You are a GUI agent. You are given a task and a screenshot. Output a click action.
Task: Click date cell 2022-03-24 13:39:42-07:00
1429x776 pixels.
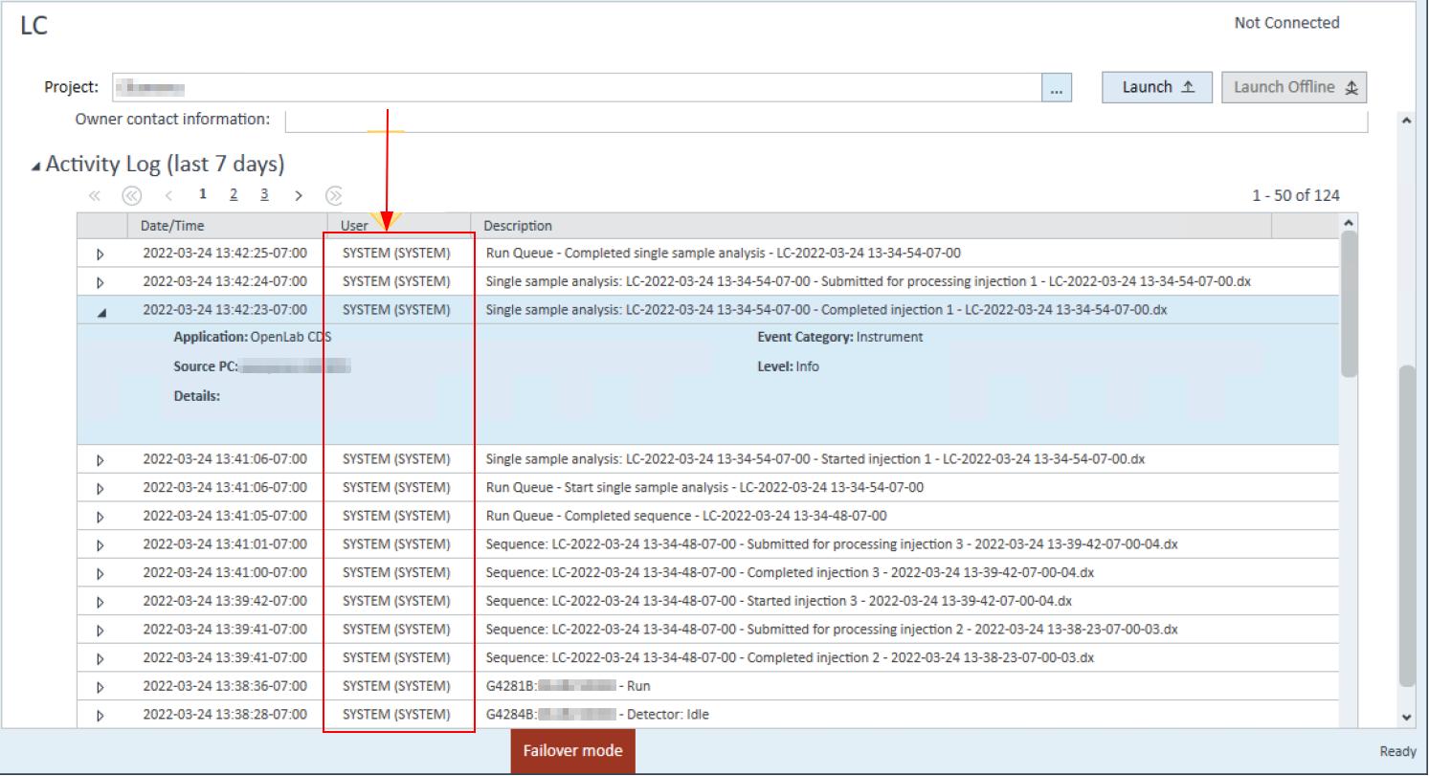coord(225,601)
